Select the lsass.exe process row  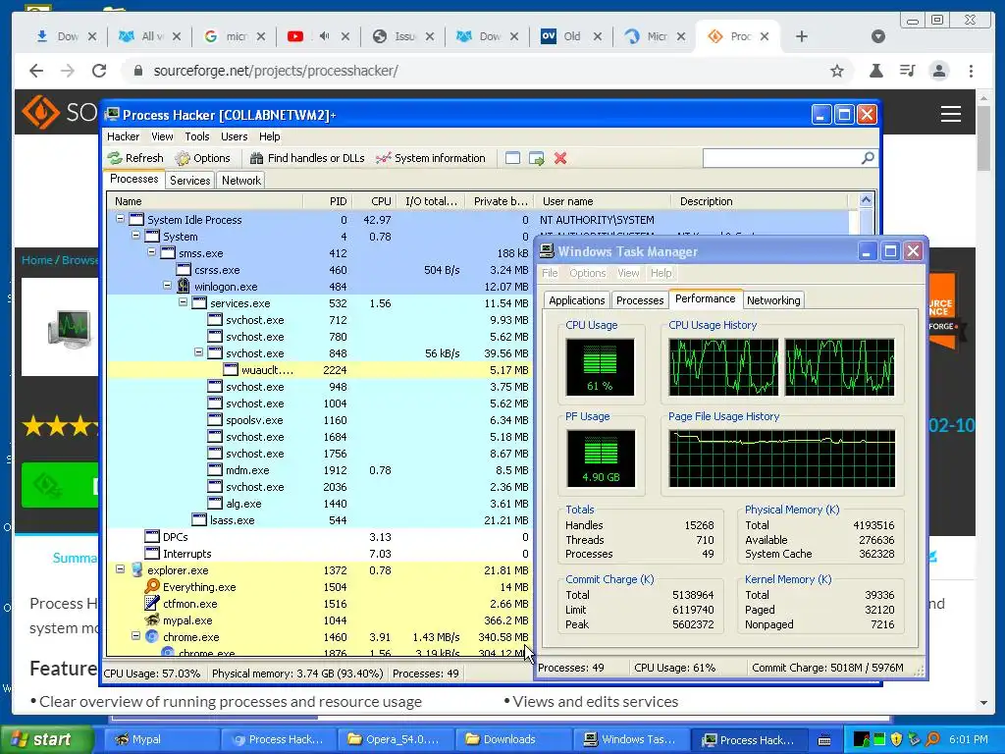(x=319, y=520)
